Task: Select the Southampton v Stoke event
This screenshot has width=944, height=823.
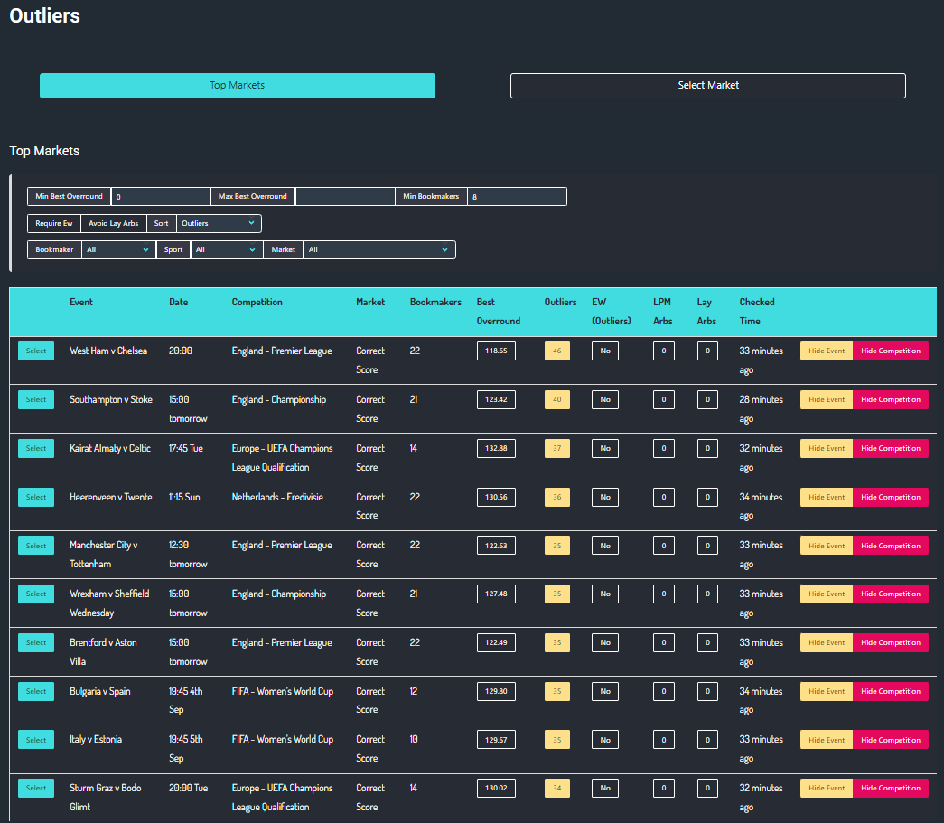Action: [36, 400]
